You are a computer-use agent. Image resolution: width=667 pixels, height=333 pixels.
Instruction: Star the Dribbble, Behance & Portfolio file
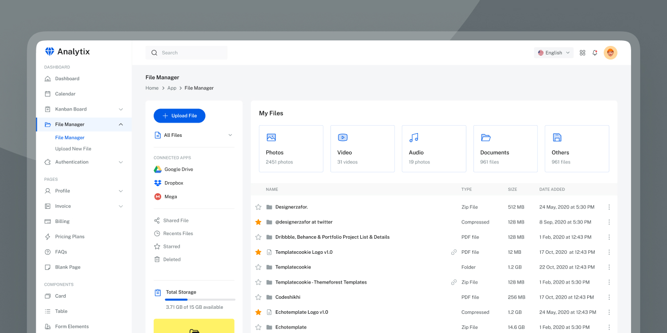(x=258, y=237)
